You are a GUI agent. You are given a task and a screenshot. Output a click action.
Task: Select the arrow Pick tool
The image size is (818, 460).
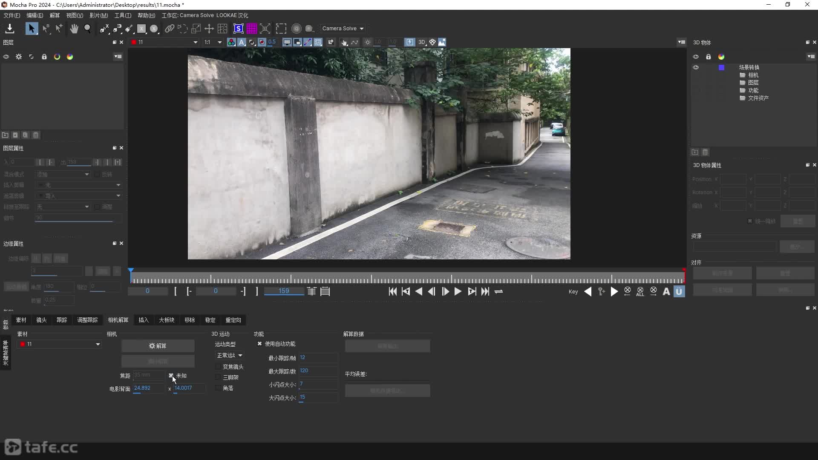[x=31, y=29]
